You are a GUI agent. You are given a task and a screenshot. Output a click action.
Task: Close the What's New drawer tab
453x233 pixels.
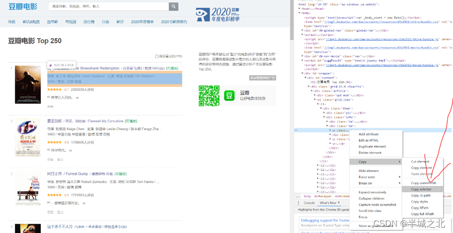point(339,203)
